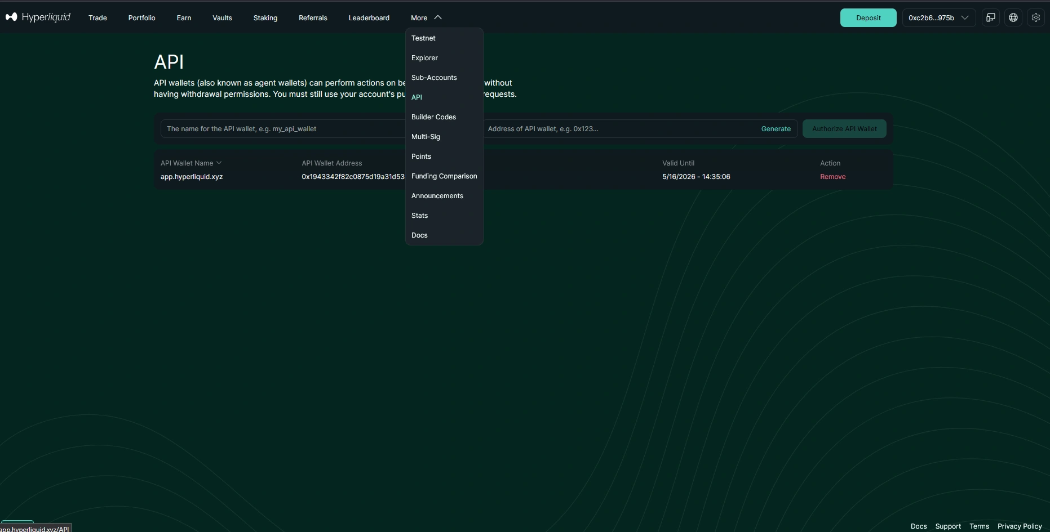Open the Portfolio tab

tap(141, 18)
